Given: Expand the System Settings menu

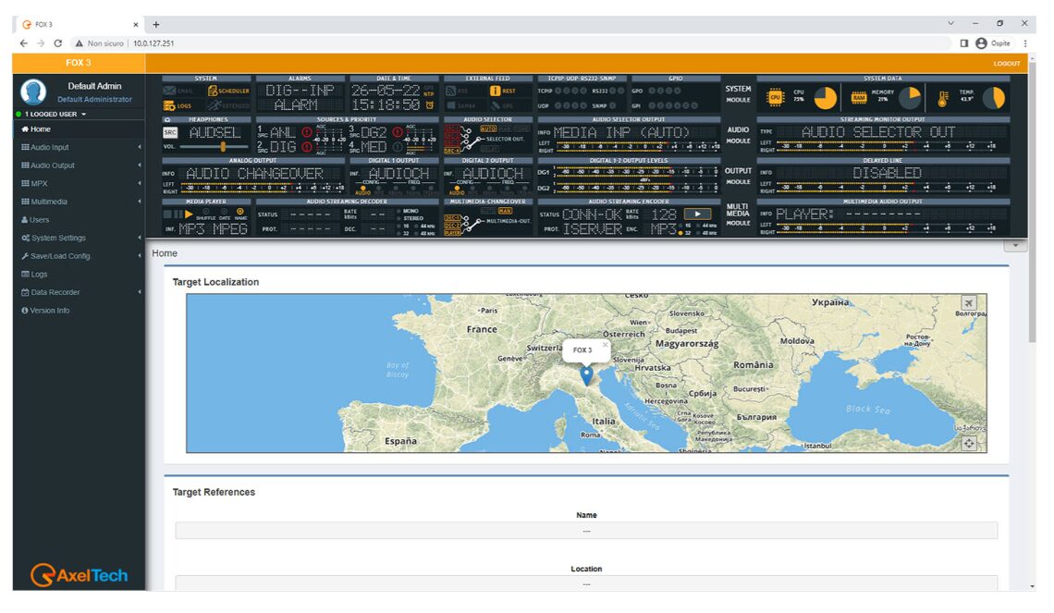Looking at the screenshot, I should click(x=79, y=238).
